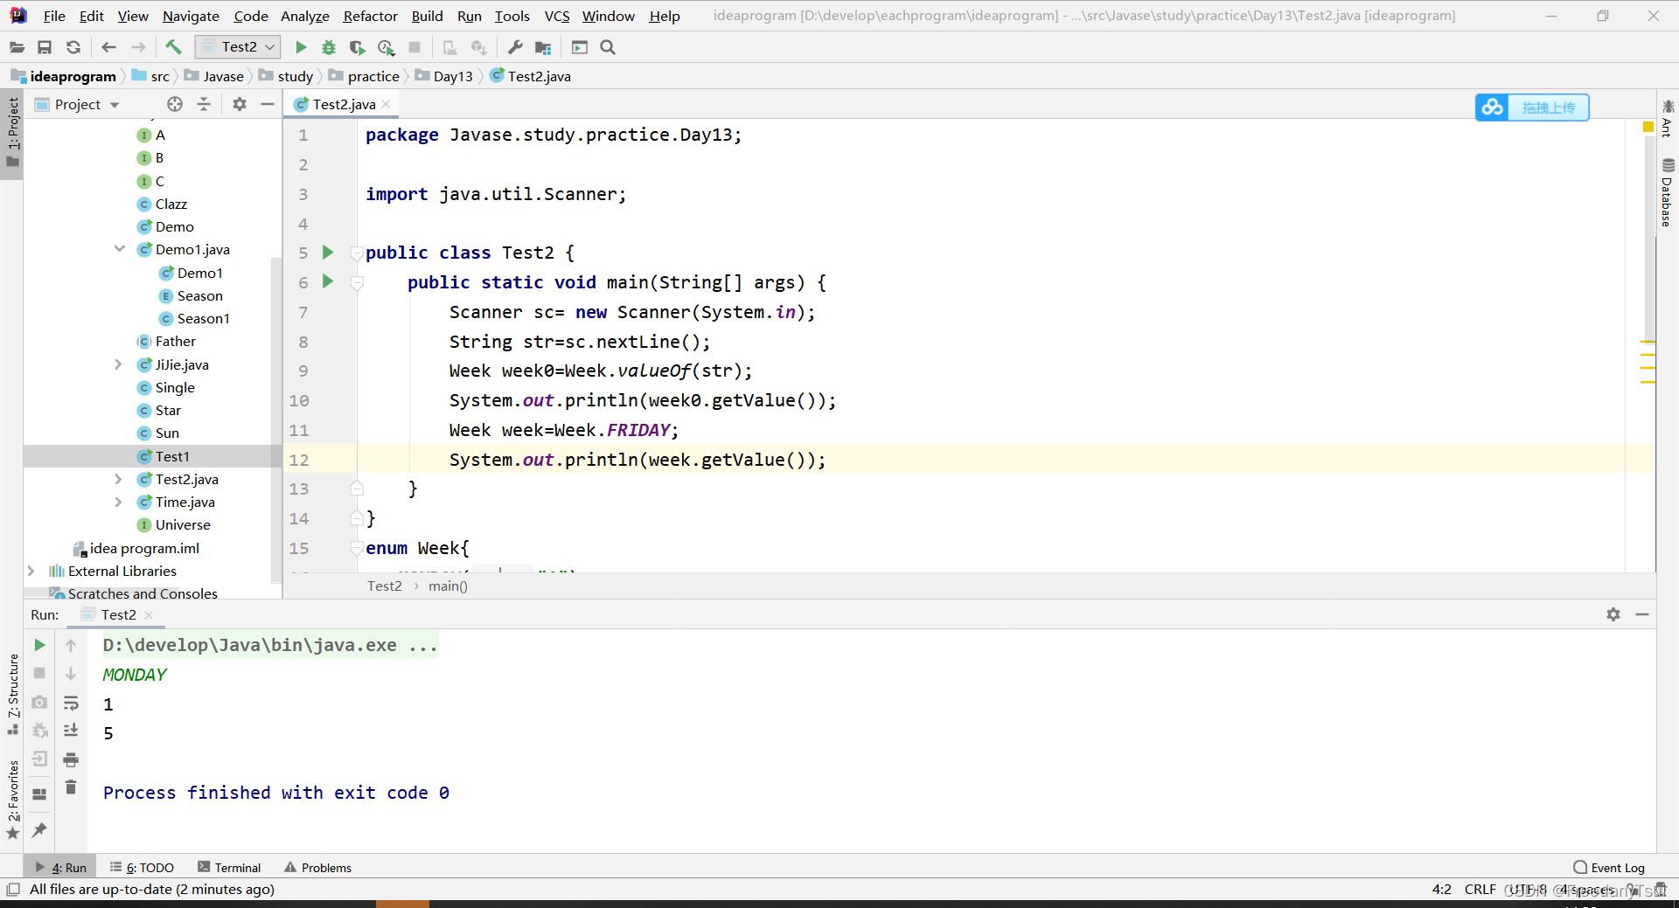Click the Open folder toolbar icon
Image resolution: width=1679 pixels, height=908 pixels.
pyautogui.click(x=17, y=47)
